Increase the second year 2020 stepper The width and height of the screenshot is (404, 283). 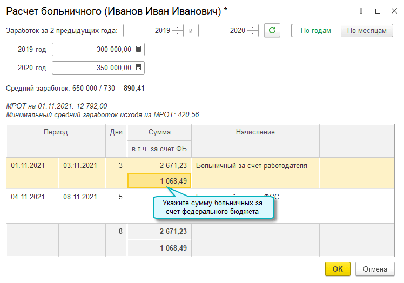click(x=253, y=28)
